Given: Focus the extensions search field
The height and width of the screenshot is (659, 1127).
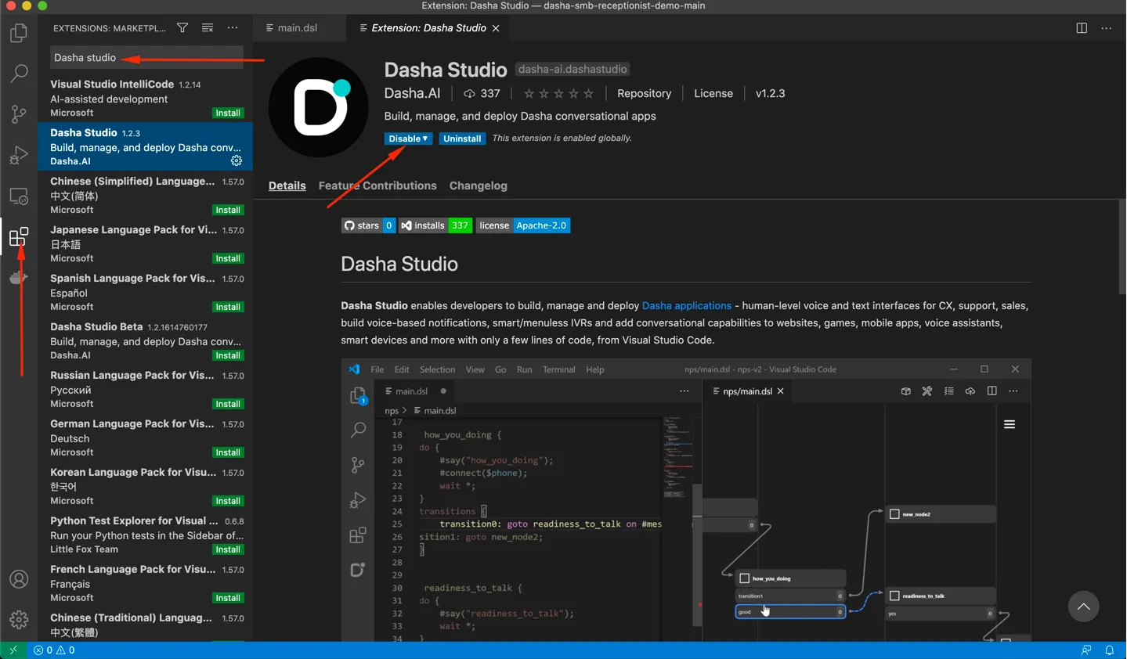Looking at the screenshot, I should click(147, 58).
